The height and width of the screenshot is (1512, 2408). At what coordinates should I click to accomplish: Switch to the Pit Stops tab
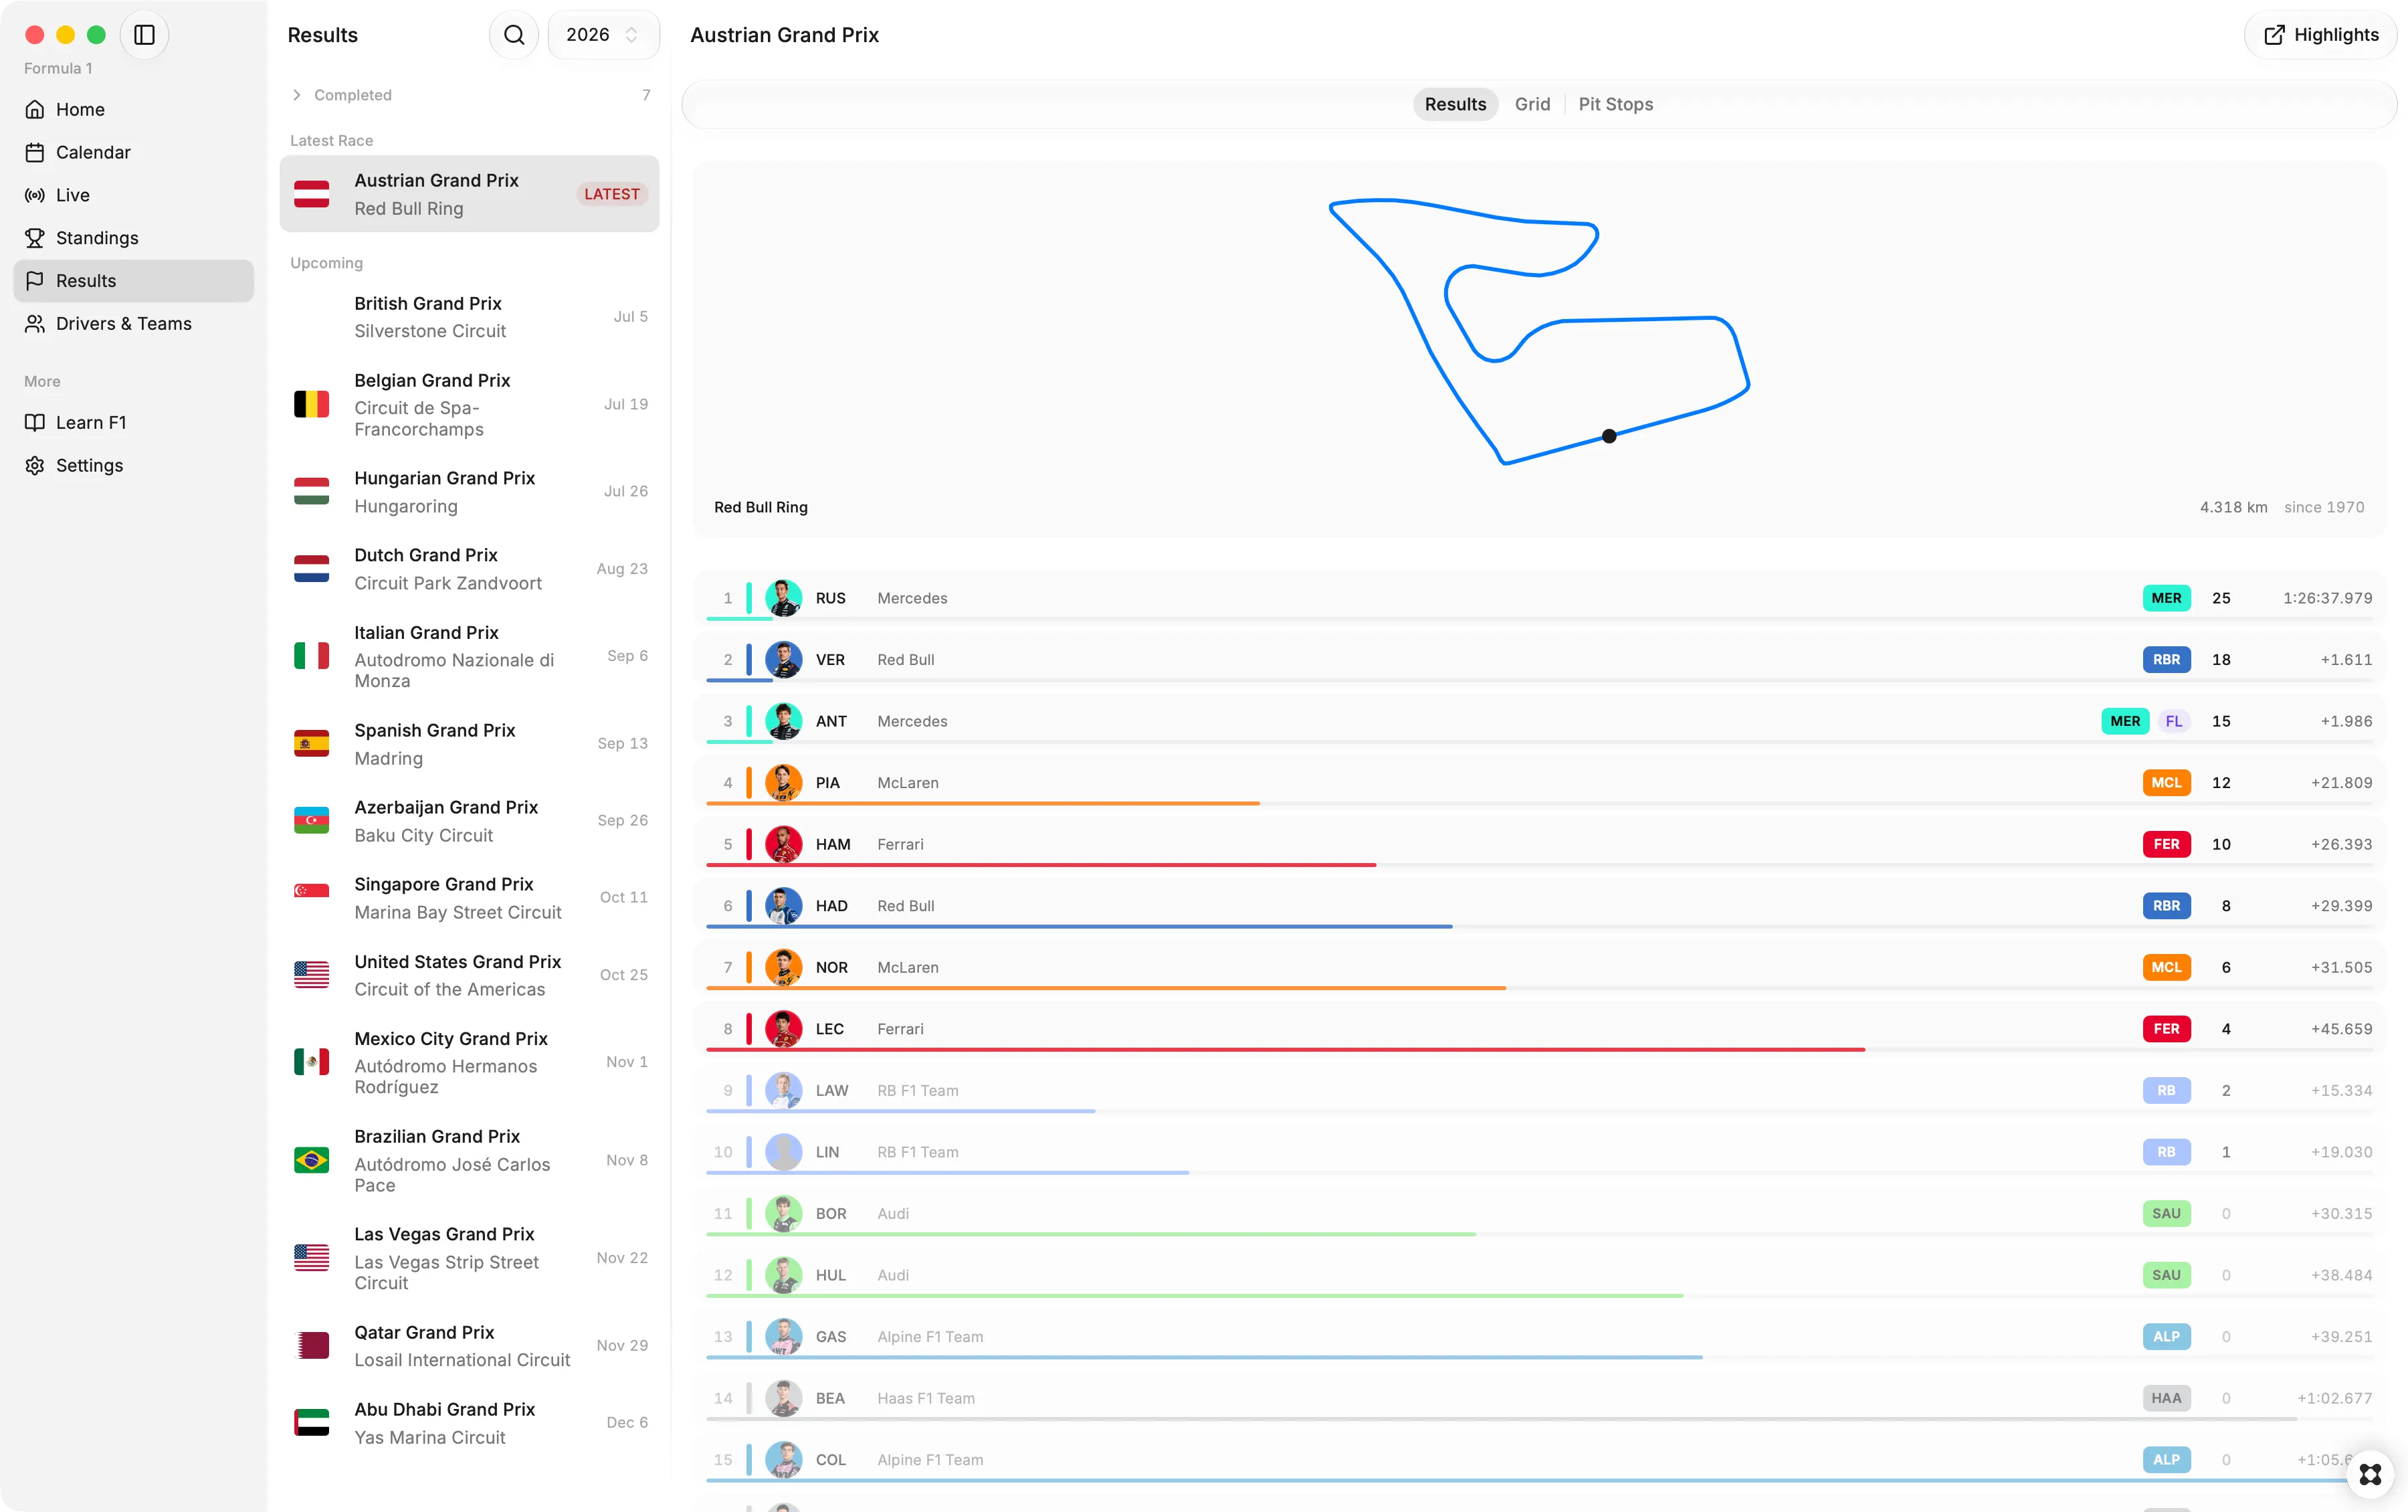[x=1615, y=104]
